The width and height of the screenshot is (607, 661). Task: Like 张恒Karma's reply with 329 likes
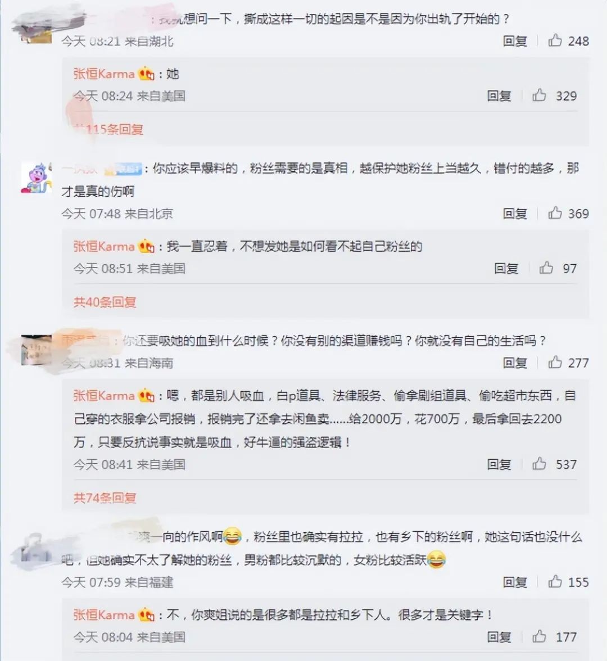pyautogui.click(x=539, y=96)
